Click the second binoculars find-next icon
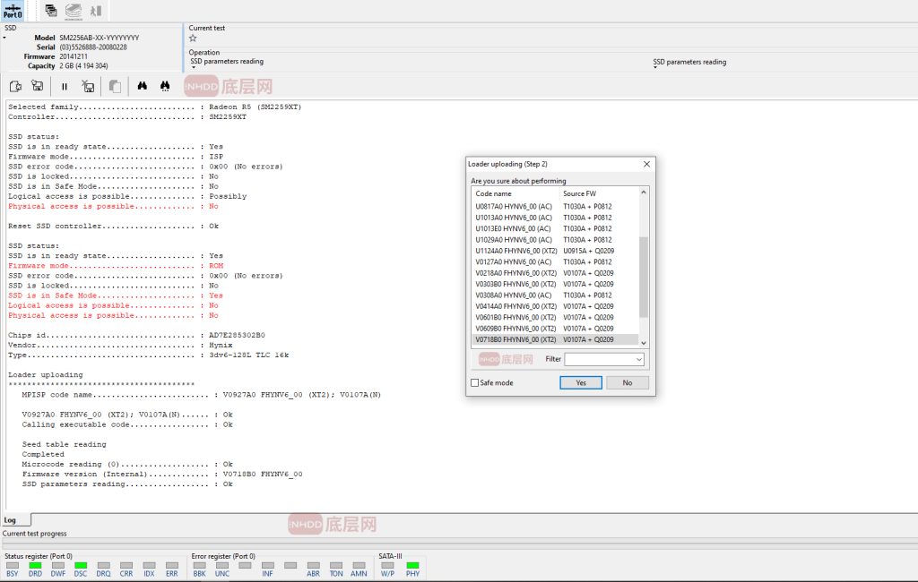 [x=165, y=87]
